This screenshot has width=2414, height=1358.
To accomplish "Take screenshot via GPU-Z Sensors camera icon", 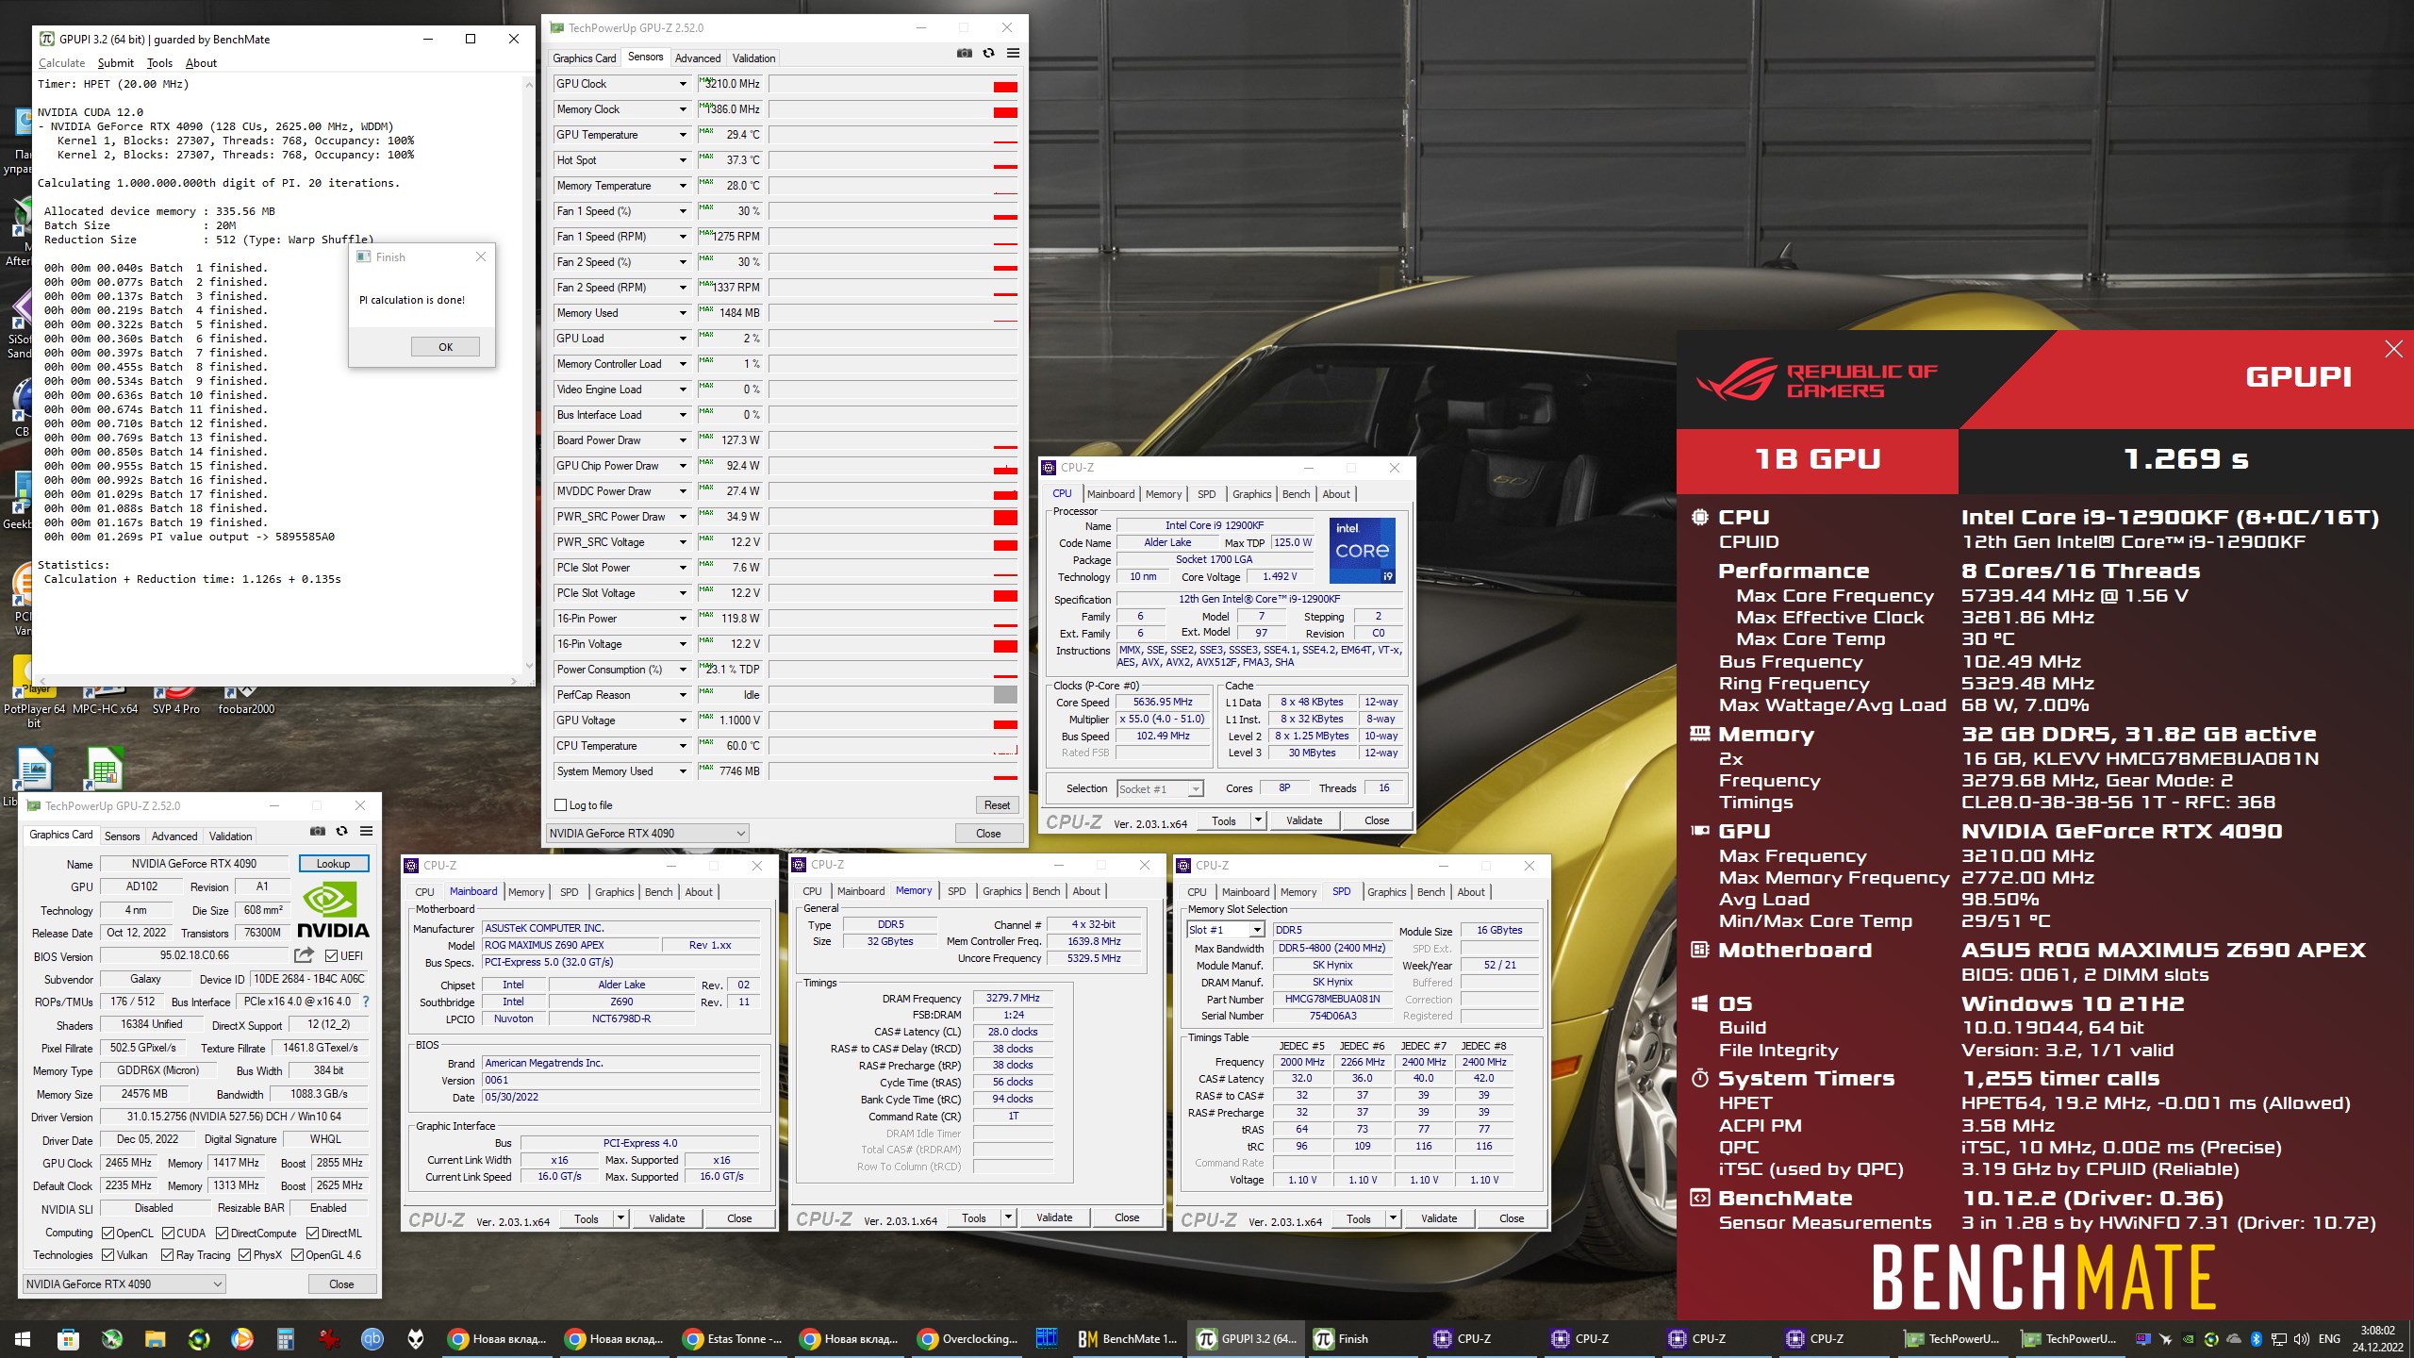I will 964,54.
